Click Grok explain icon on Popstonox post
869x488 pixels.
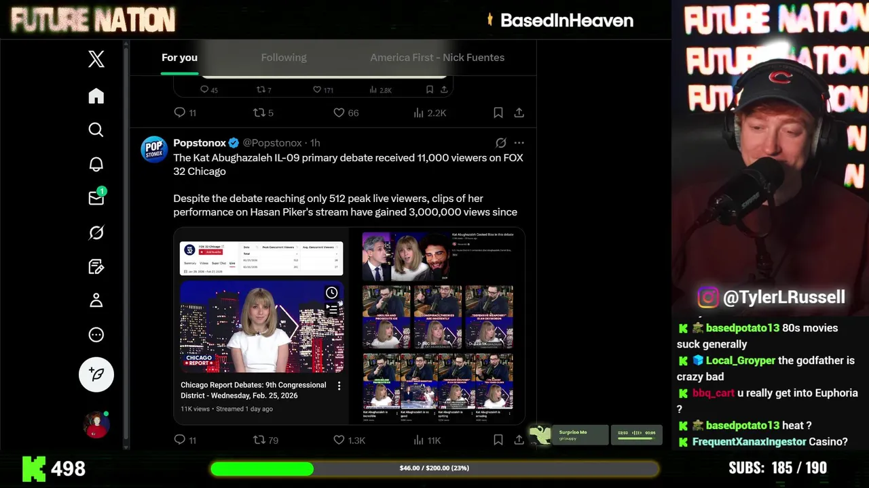click(501, 143)
